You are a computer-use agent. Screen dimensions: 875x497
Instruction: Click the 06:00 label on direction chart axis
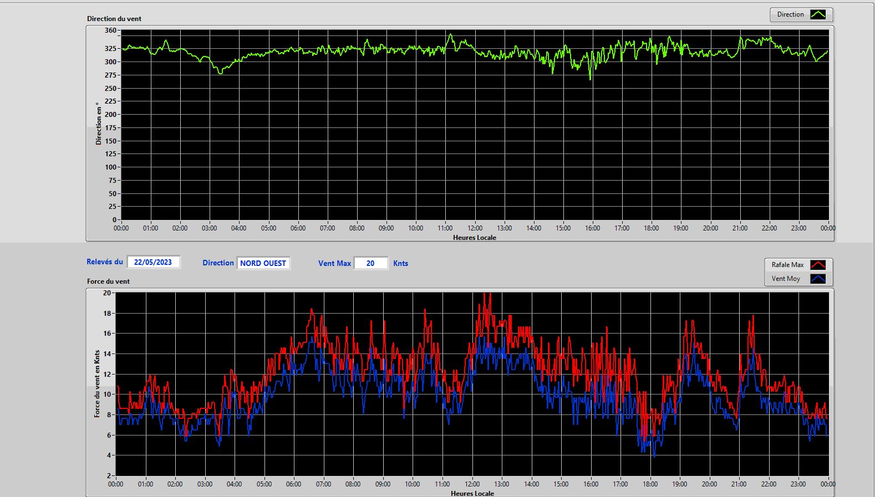pos(298,228)
